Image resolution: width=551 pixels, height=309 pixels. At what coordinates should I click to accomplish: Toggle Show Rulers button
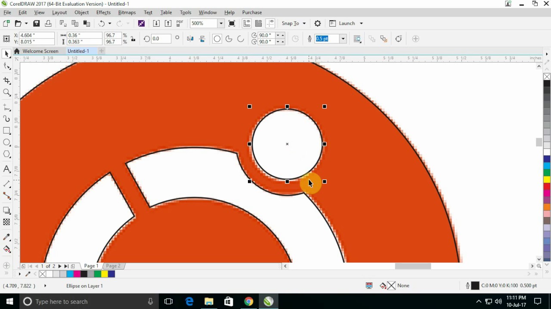coord(247,23)
